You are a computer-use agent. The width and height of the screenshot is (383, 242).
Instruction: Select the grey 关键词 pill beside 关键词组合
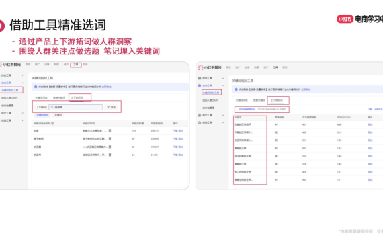pyautogui.click(x=58, y=115)
